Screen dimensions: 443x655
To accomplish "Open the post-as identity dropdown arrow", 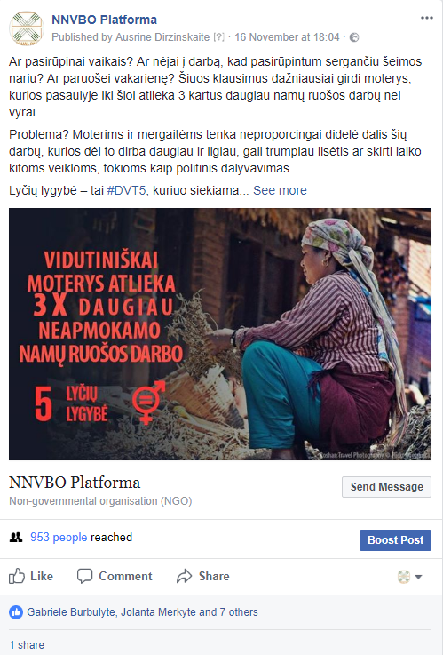I will (418, 577).
